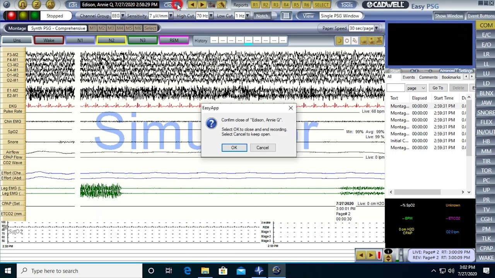Click the page number input field
This screenshot has height=278, width=495.
tap(396, 88)
